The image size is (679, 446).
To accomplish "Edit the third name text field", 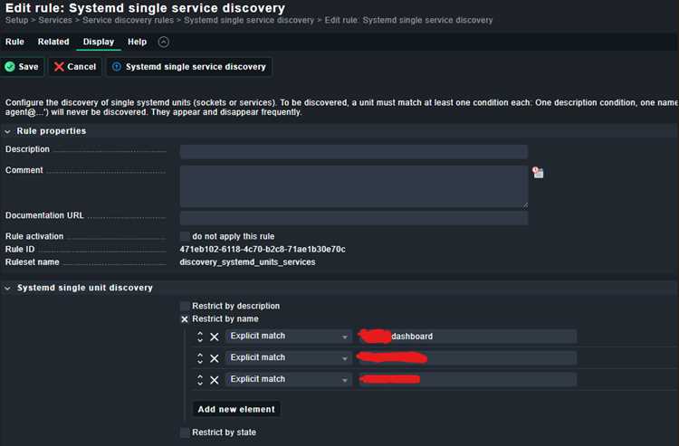I will (468, 379).
